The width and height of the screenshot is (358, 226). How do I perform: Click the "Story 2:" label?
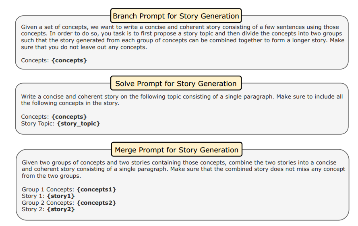33,209
